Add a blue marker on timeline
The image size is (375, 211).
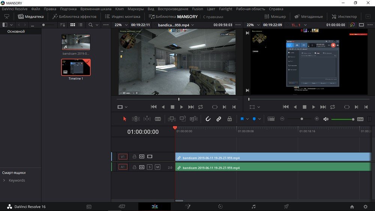254,119
